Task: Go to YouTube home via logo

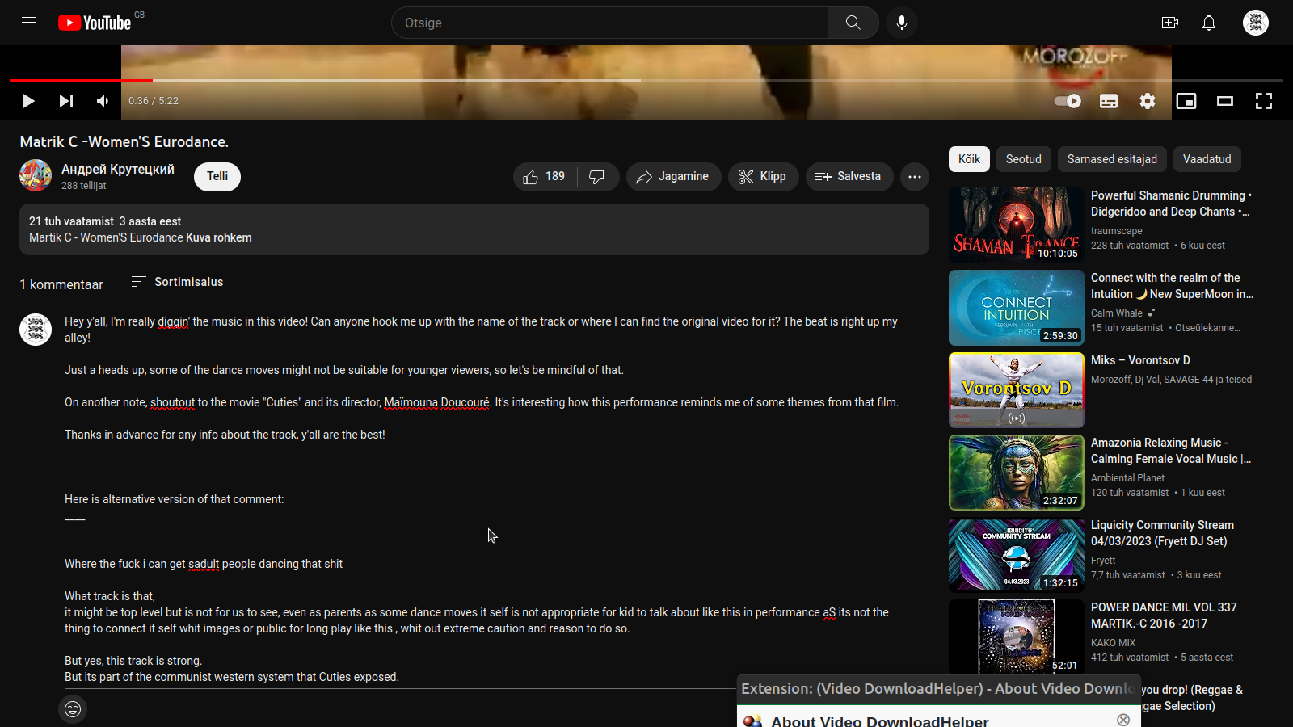Action: [95, 23]
